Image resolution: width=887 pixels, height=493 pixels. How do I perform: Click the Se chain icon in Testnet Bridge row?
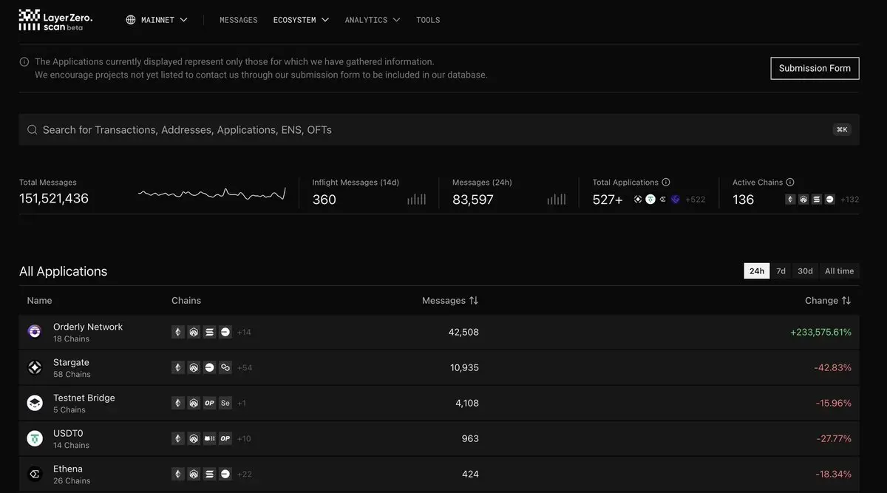click(x=225, y=403)
